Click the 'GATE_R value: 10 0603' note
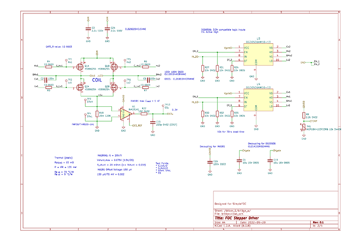Viewport: 343px width, 242px height. (59, 47)
